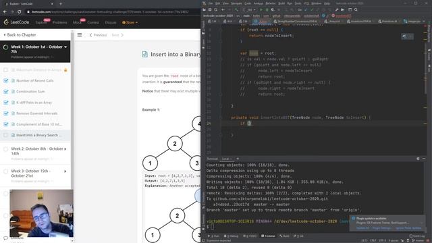Click browser Back arrow in Chrome
The width and height of the screenshot is (432, 243).
click(5, 12)
